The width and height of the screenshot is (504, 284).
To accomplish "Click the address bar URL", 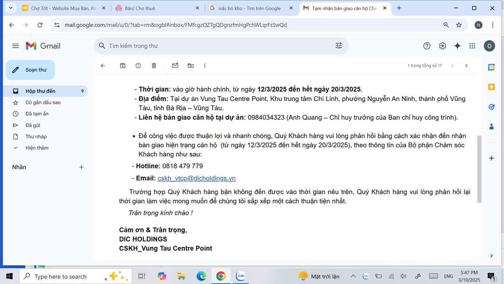I will click(x=175, y=25).
